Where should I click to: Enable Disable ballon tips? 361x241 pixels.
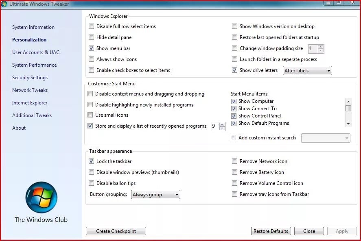click(x=92, y=183)
